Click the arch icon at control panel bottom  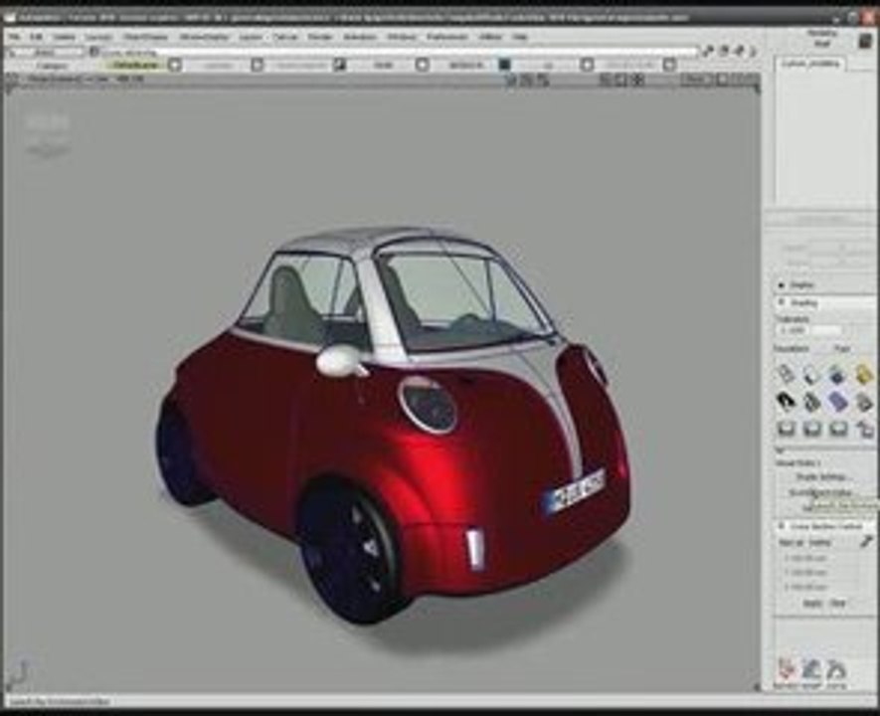coord(836,669)
